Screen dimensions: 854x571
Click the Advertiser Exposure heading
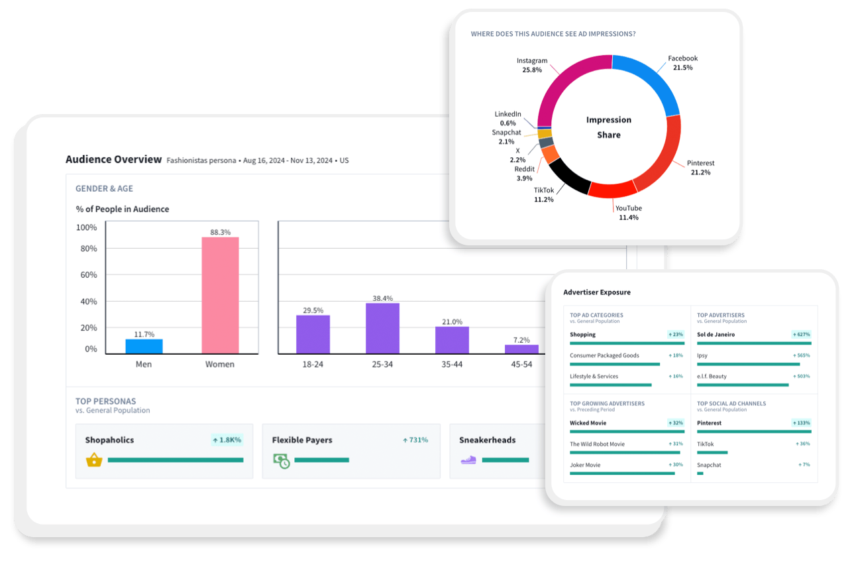597,292
